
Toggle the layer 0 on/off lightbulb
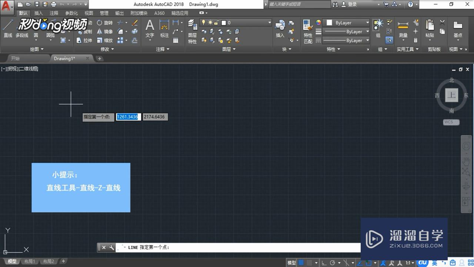203,23
